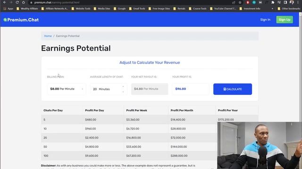This screenshot has height=169, width=302.
Task: Click the $480.00 profit per day cell
Action: coord(91,120)
